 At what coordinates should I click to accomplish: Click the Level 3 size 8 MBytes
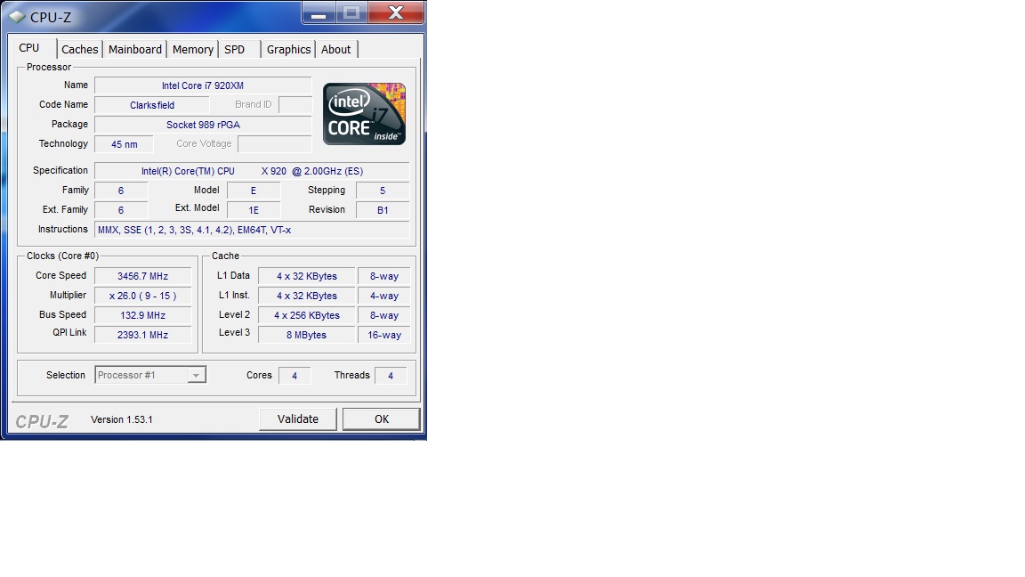tap(307, 336)
